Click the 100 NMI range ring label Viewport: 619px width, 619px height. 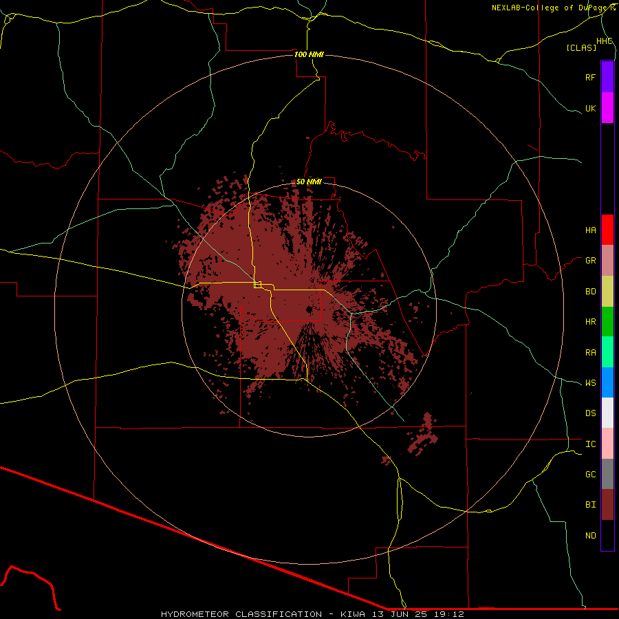[309, 54]
